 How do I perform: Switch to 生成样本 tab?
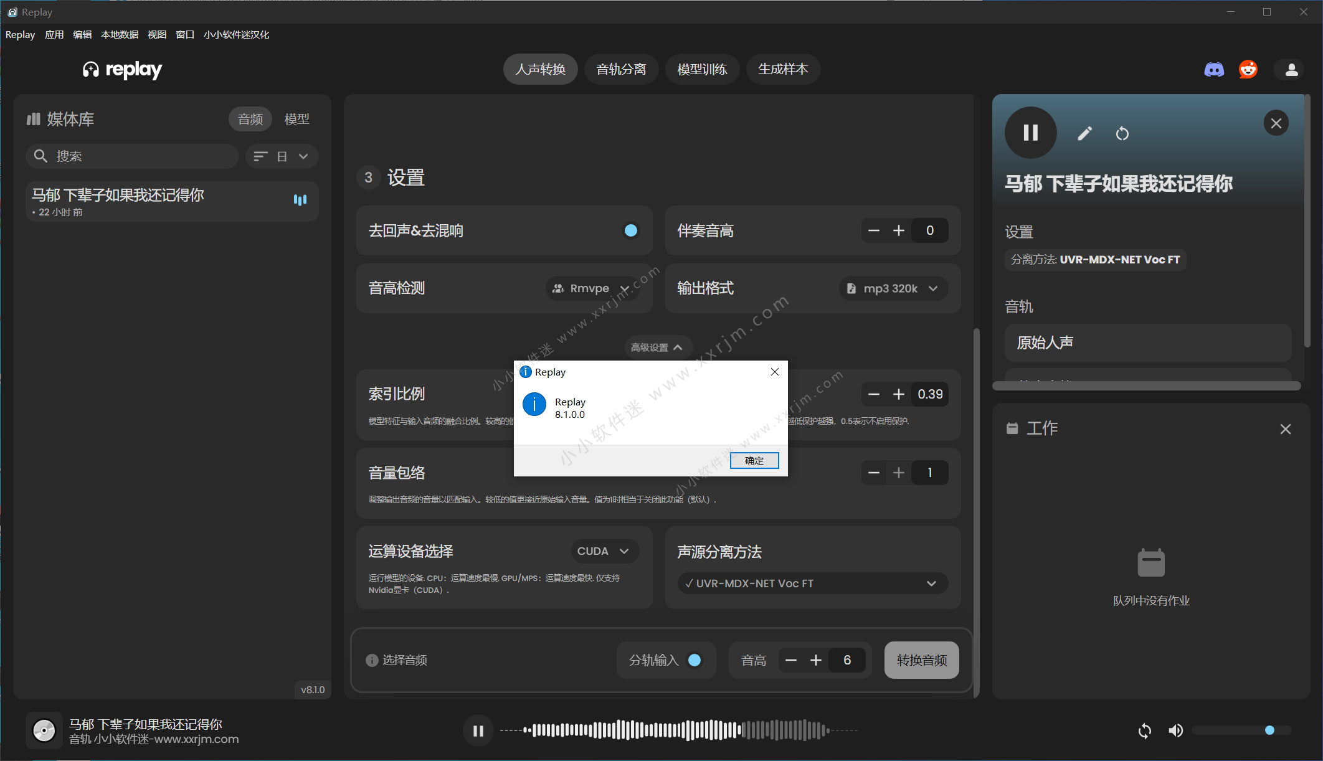pyautogui.click(x=783, y=69)
